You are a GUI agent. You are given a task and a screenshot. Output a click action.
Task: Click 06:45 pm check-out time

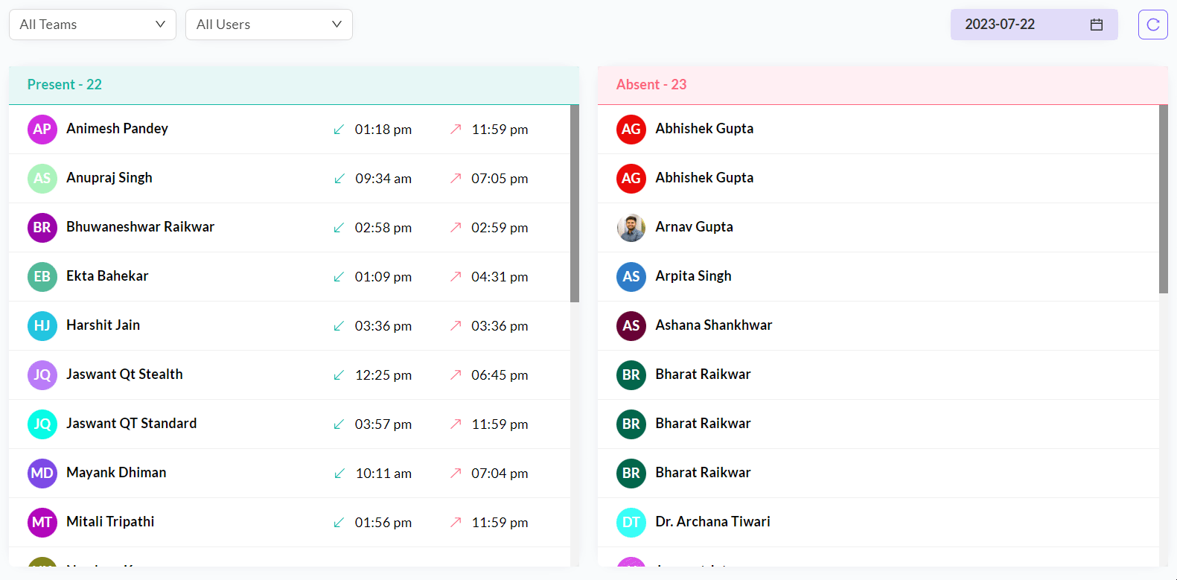(500, 375)
